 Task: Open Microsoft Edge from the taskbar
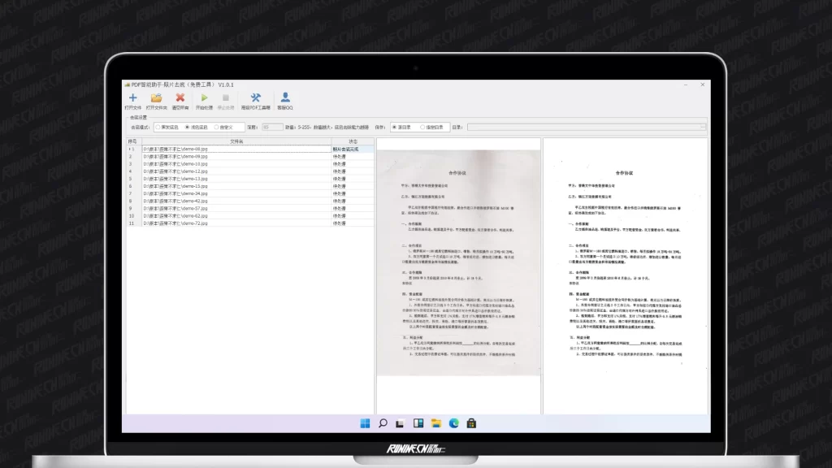click(x=454, y=423)
